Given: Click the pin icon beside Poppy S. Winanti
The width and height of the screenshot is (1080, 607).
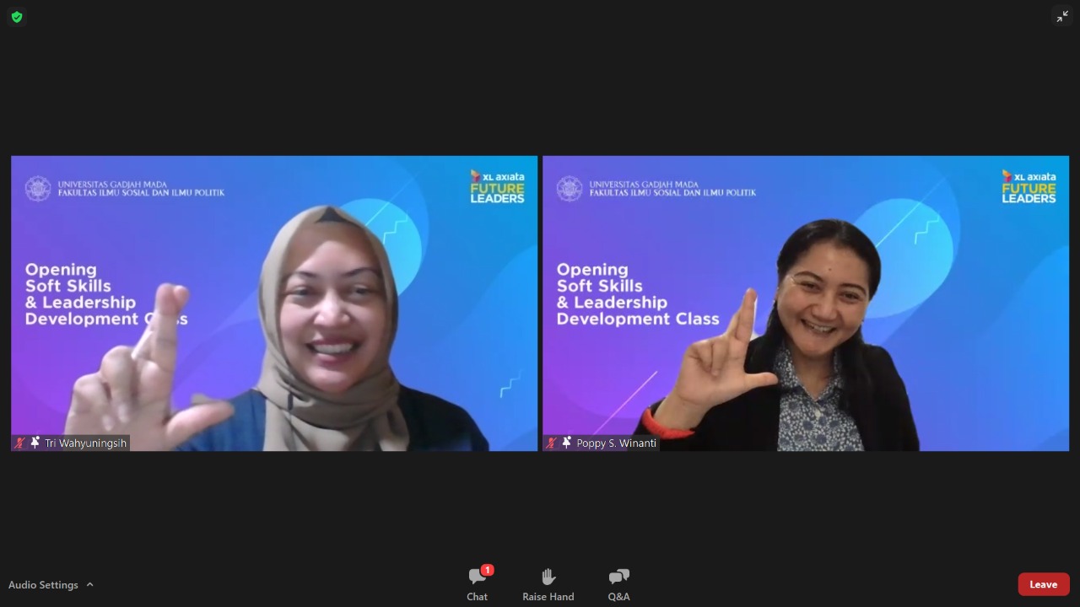Looking at the screenshot, I should pyautogui.click(x=566, y=443).
